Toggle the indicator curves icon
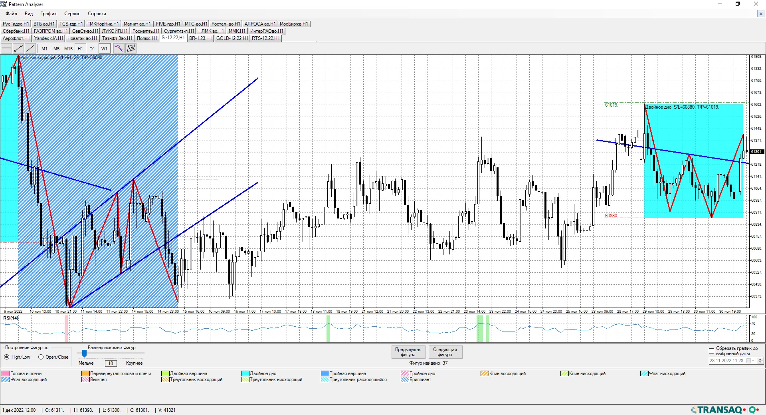 [119, 49]
